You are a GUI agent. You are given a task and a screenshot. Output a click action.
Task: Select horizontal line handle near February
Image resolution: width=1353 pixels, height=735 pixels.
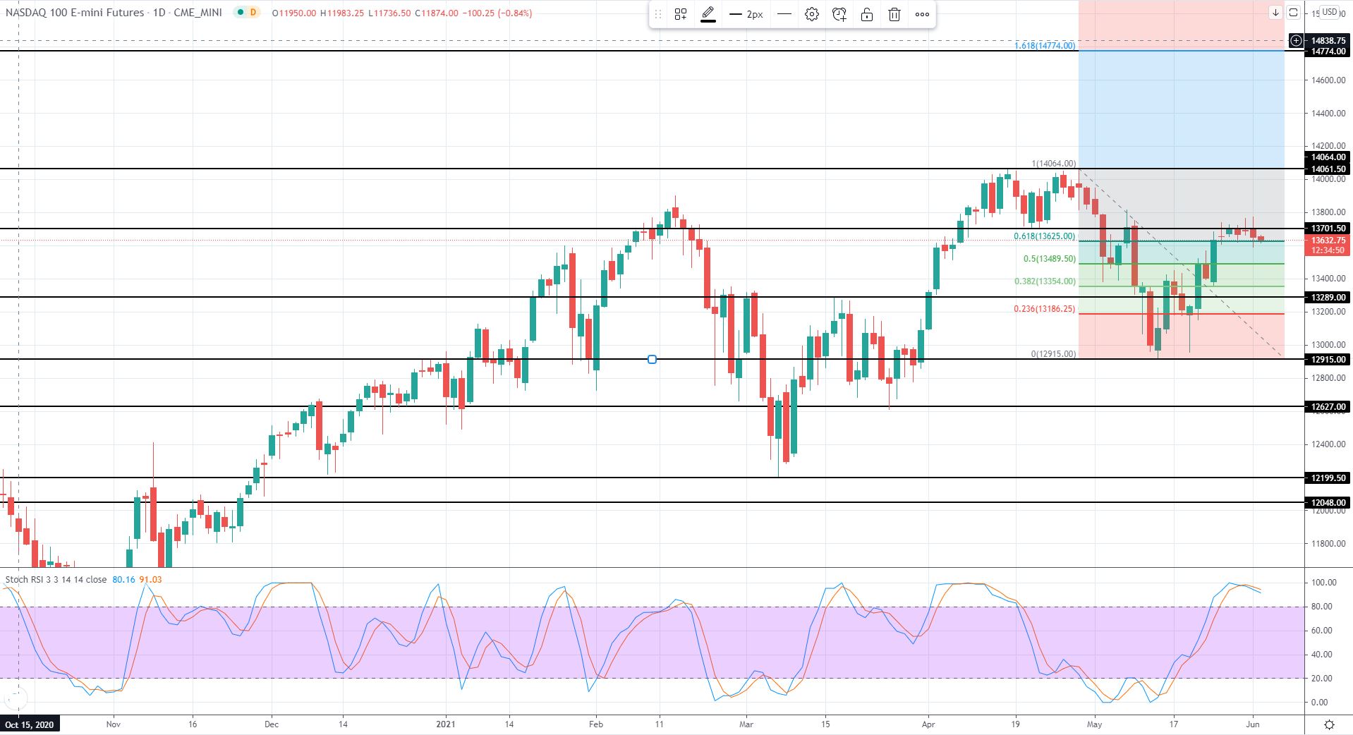pos(652,360)
